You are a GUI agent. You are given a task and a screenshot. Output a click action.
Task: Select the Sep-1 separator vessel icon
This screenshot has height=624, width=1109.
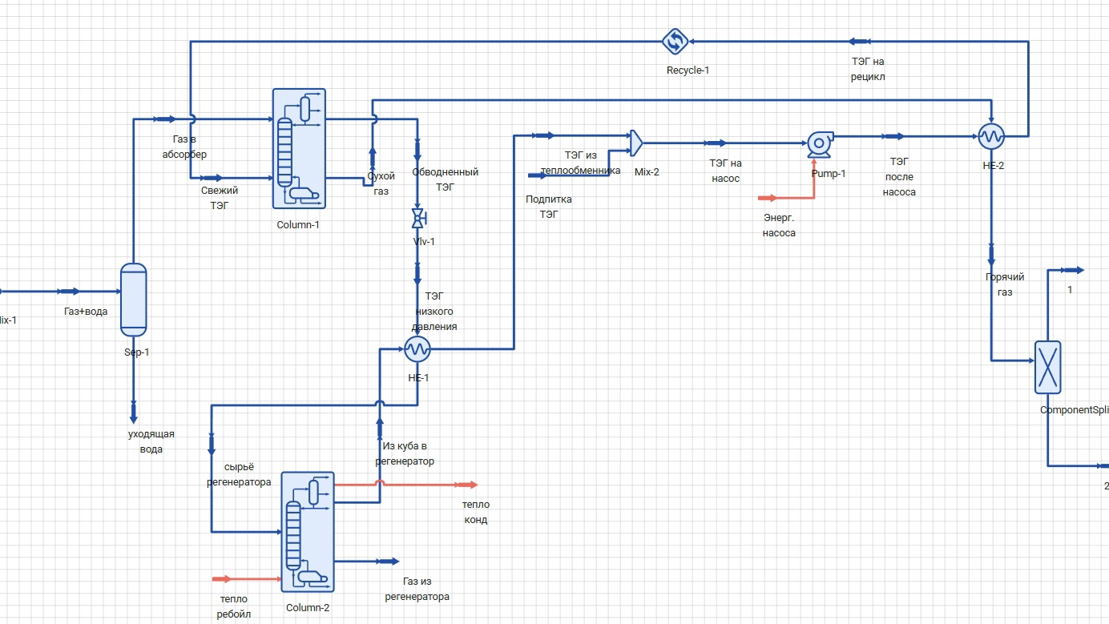click(134, 300)
